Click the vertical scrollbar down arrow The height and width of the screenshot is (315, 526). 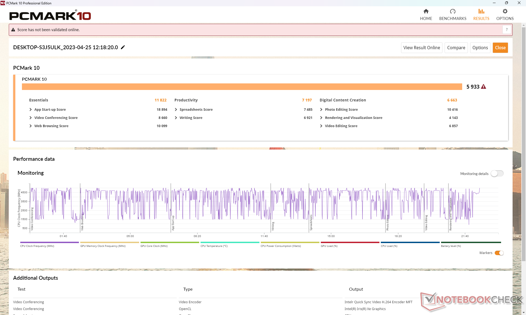pos(524,312)
